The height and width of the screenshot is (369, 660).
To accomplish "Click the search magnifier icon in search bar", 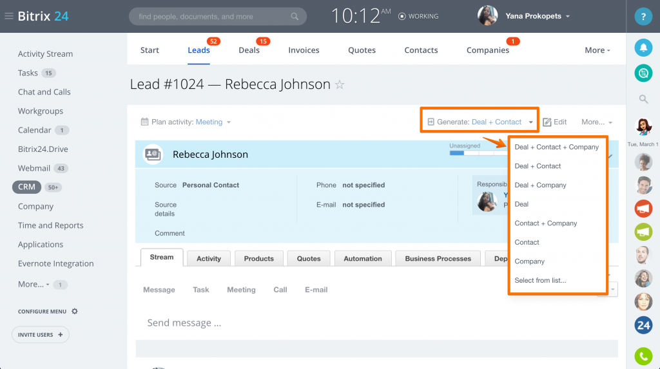I will 295,16.
